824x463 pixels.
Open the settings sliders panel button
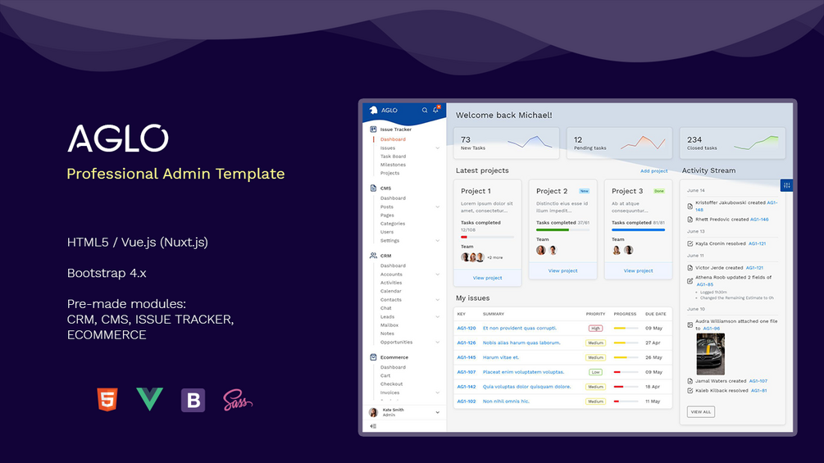(x=786, y=185)
